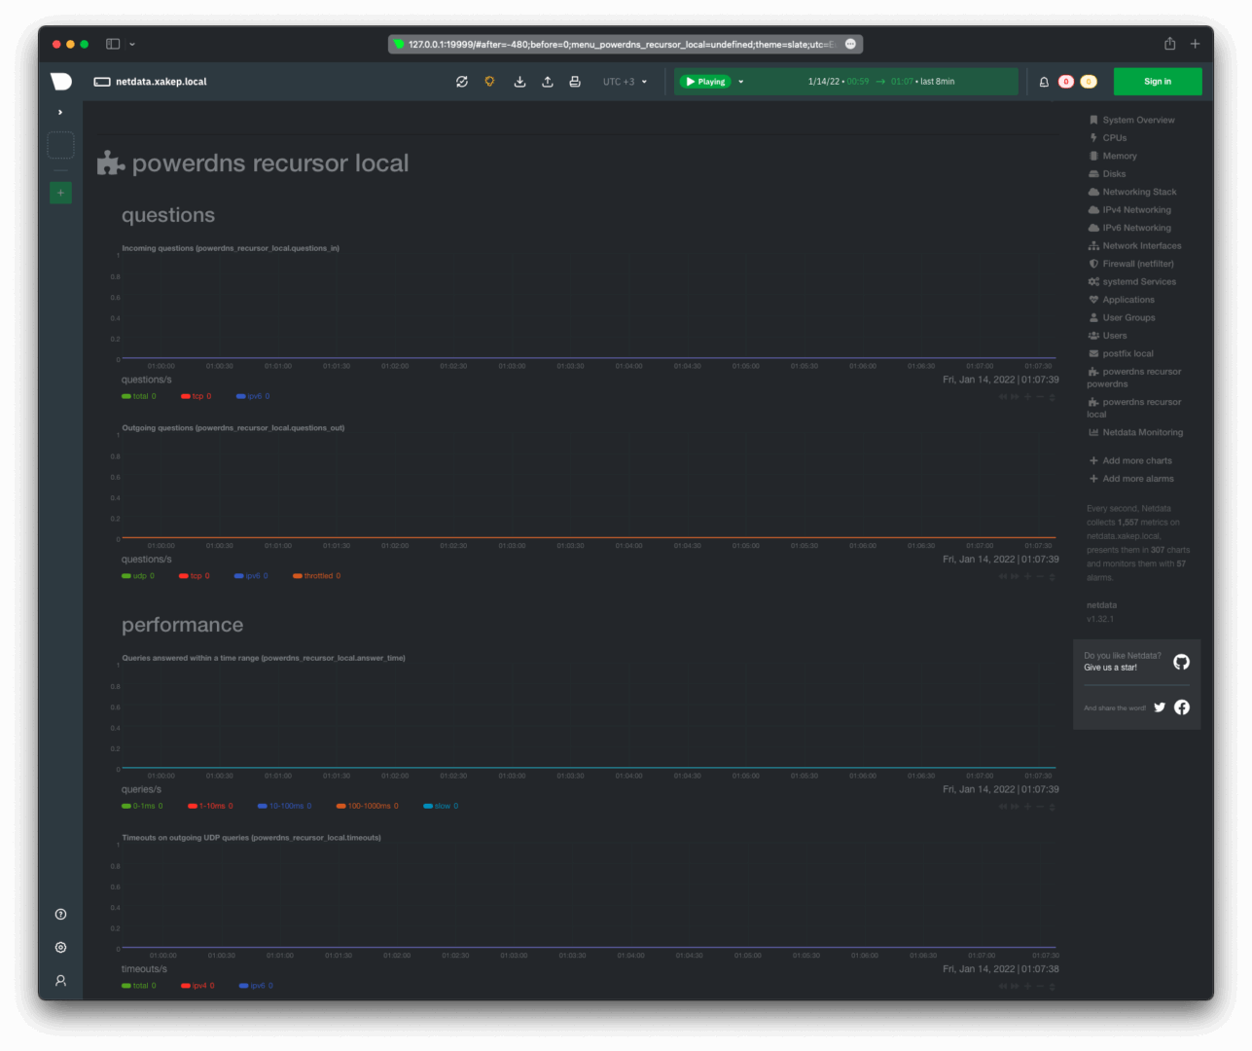Click the red critical alarms badge
This screenshot has height=1051, width=1252.
coord(1066,82)
